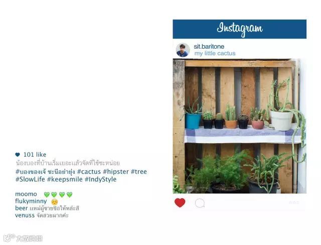Click flukyminny's emoji face
This screenshot has height=245, width=321.
click(x=55, y=202)
